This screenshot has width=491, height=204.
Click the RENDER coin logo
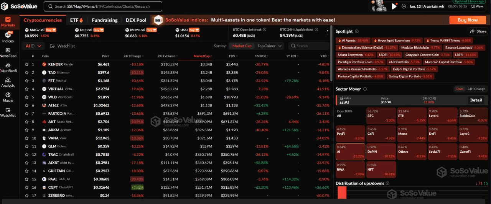(44, 64)
